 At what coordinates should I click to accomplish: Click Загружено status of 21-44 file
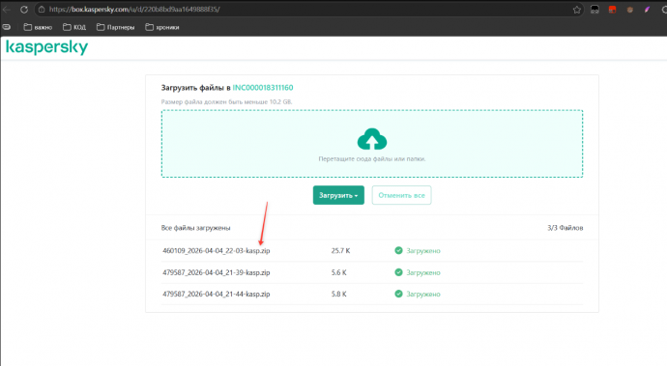[x=423, y=294]
